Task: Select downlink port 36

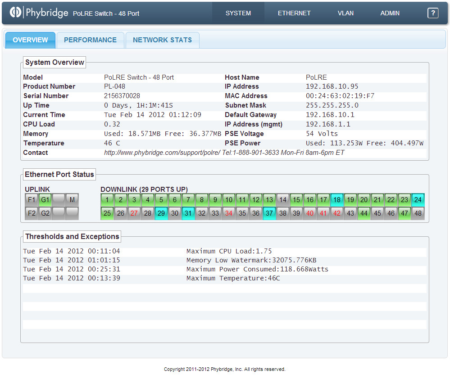Action: tap(256, 213)
